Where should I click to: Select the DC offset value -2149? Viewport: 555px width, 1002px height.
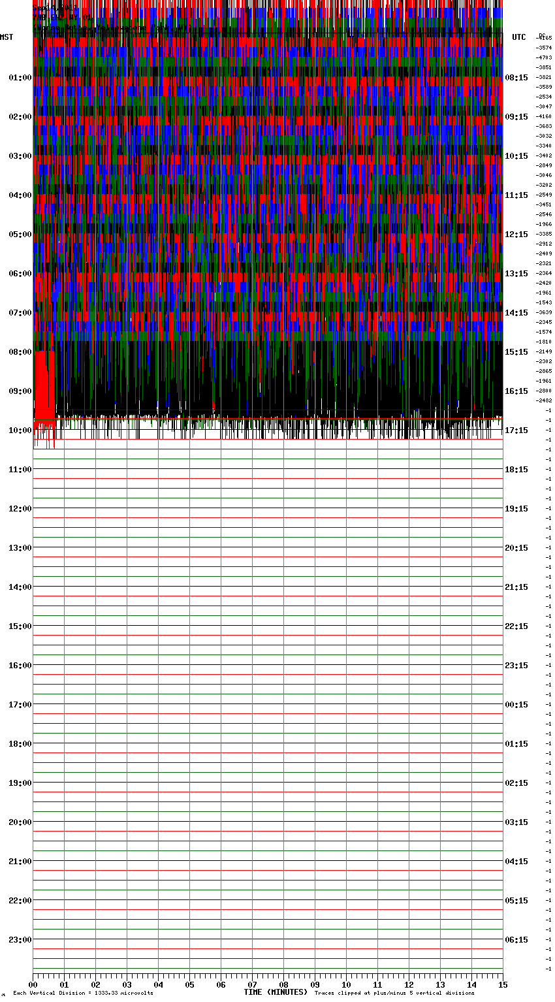click(544, 351)
